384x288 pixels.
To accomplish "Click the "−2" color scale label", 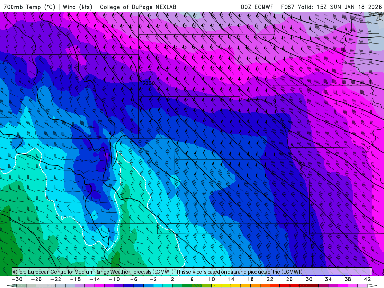I will click(153, 279).
